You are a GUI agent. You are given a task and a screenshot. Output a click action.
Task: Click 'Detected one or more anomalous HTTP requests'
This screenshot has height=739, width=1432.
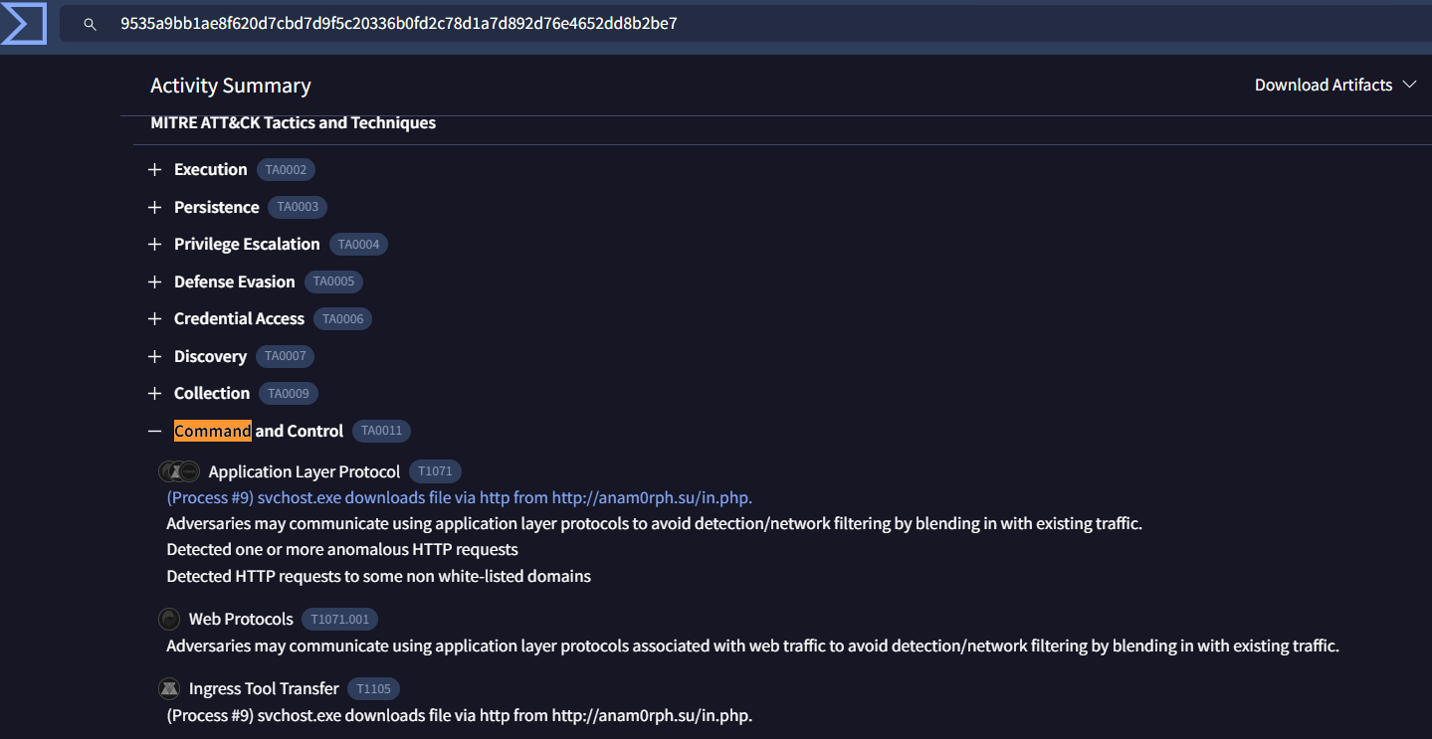(x=342, y=549)
